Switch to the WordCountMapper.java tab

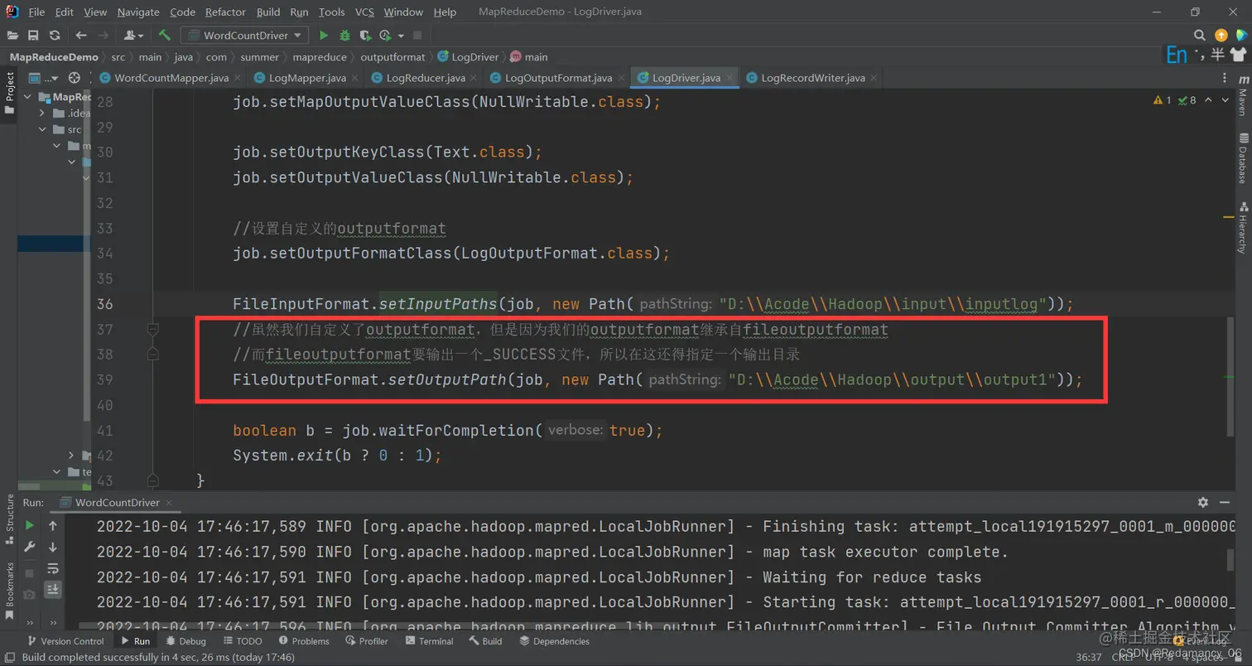(171, 78)
